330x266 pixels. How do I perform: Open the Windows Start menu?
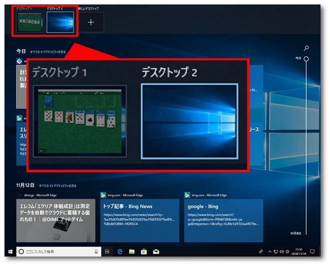click(x=10, y=252)
